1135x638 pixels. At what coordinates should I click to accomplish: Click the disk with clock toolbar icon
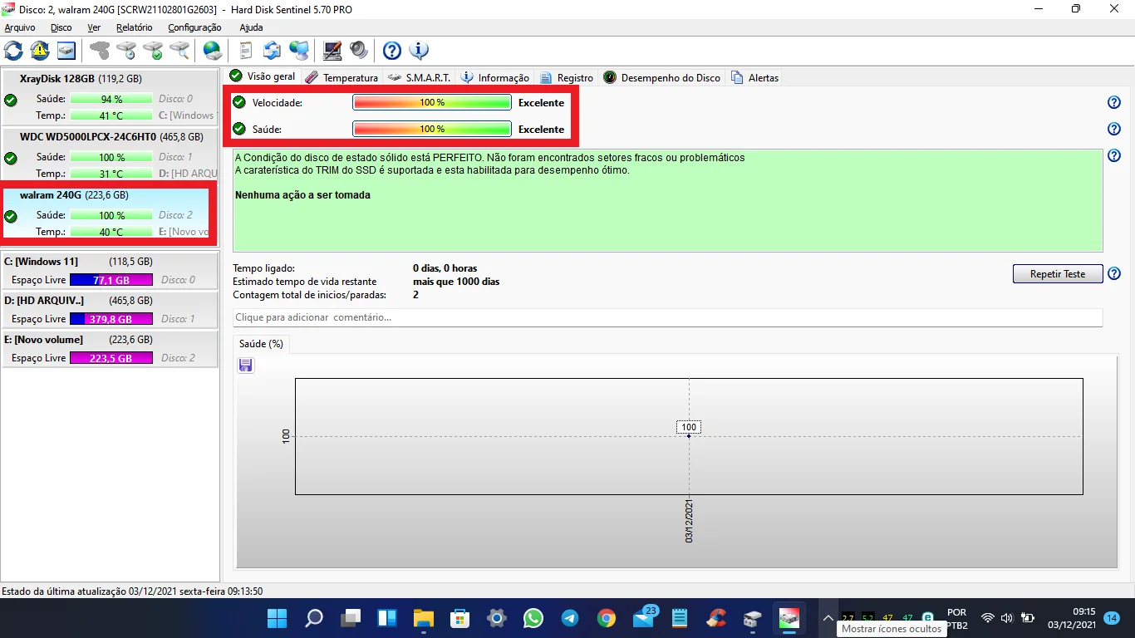pos(126,51)
